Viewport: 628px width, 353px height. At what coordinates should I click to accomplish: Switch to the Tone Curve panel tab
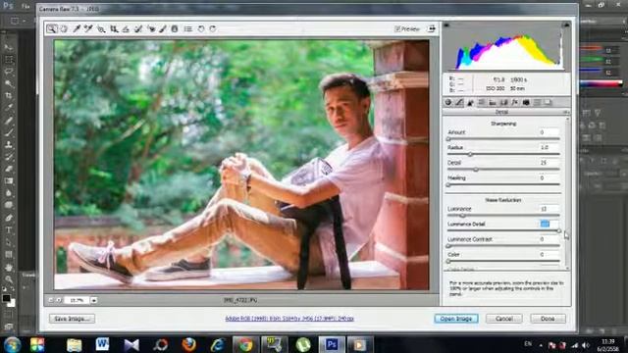coord(459,102)
